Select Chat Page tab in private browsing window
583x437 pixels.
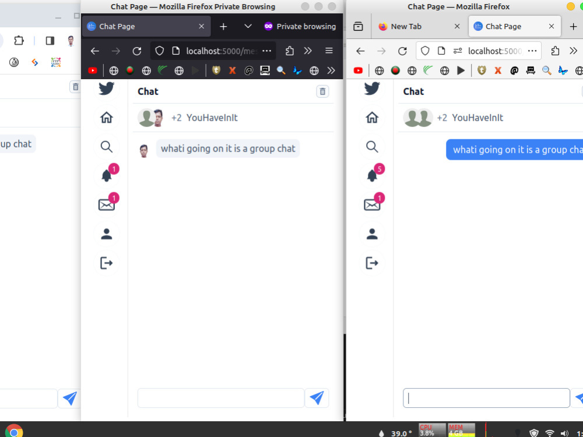click(x=146, y=26)
